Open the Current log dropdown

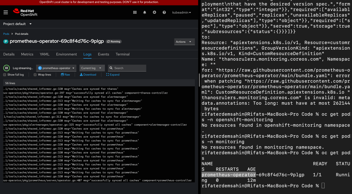pos(92,68)
